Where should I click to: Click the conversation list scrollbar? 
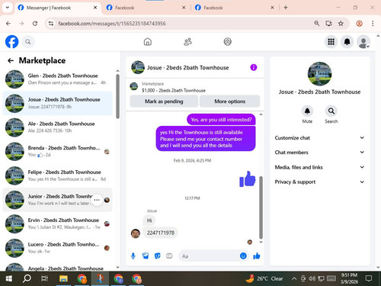[117, 96]
